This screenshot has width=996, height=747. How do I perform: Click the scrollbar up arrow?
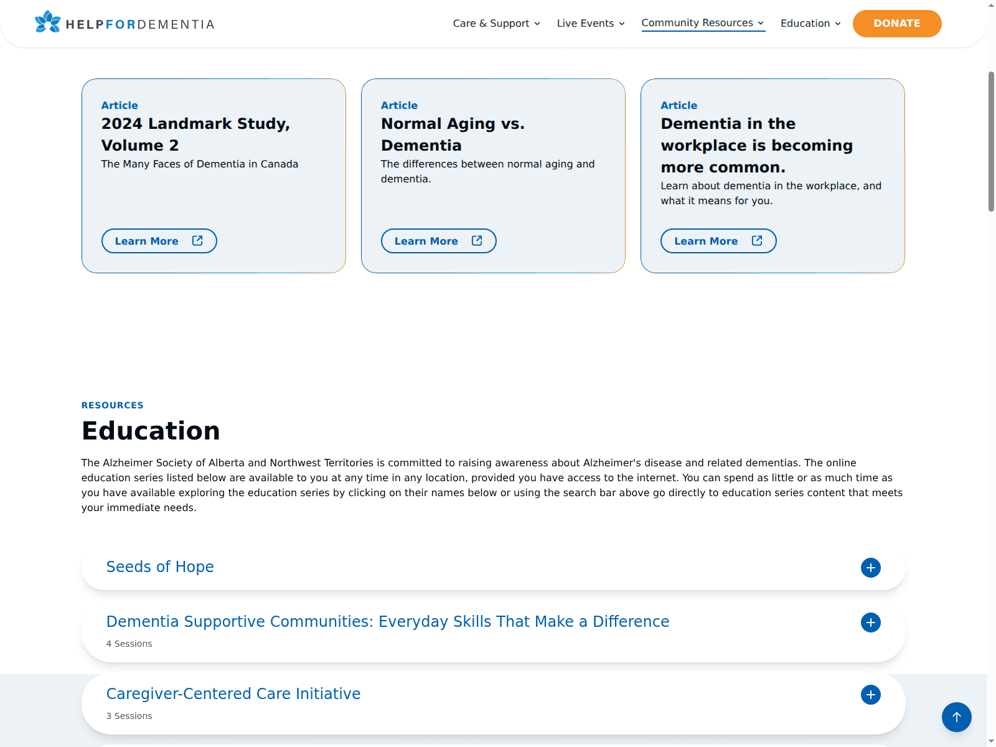point(991,5)
